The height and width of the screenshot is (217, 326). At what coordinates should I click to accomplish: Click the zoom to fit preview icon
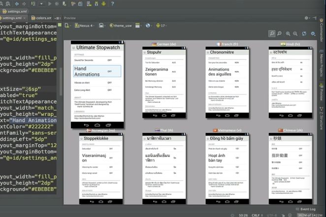point(272,33)
